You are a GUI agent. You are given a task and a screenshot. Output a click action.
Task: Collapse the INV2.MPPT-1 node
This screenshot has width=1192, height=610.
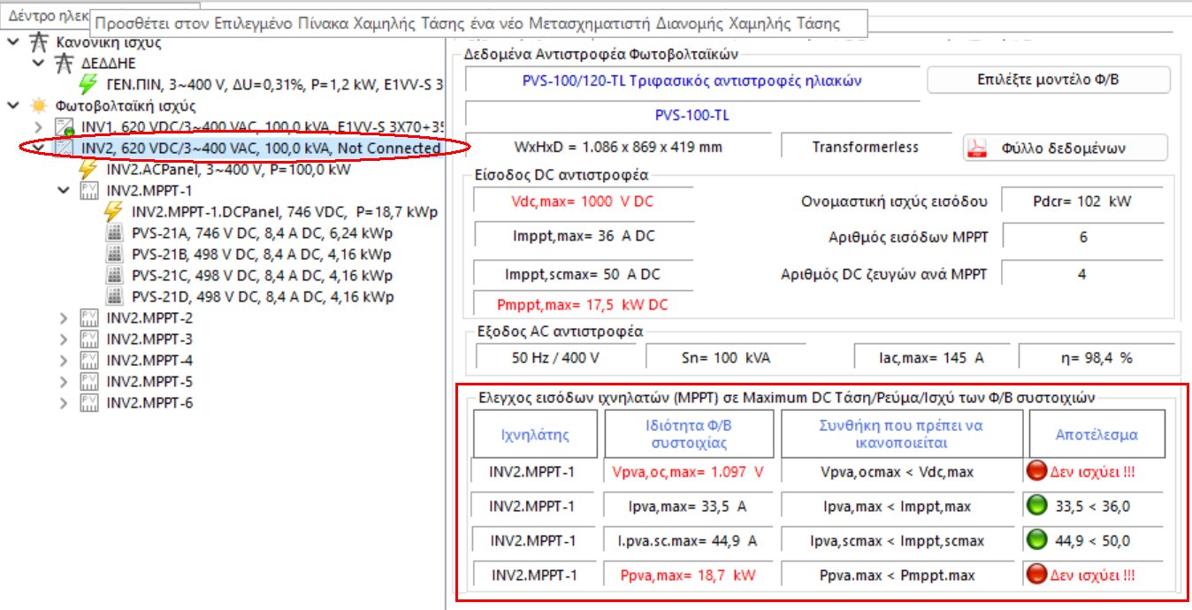point(64,191)
